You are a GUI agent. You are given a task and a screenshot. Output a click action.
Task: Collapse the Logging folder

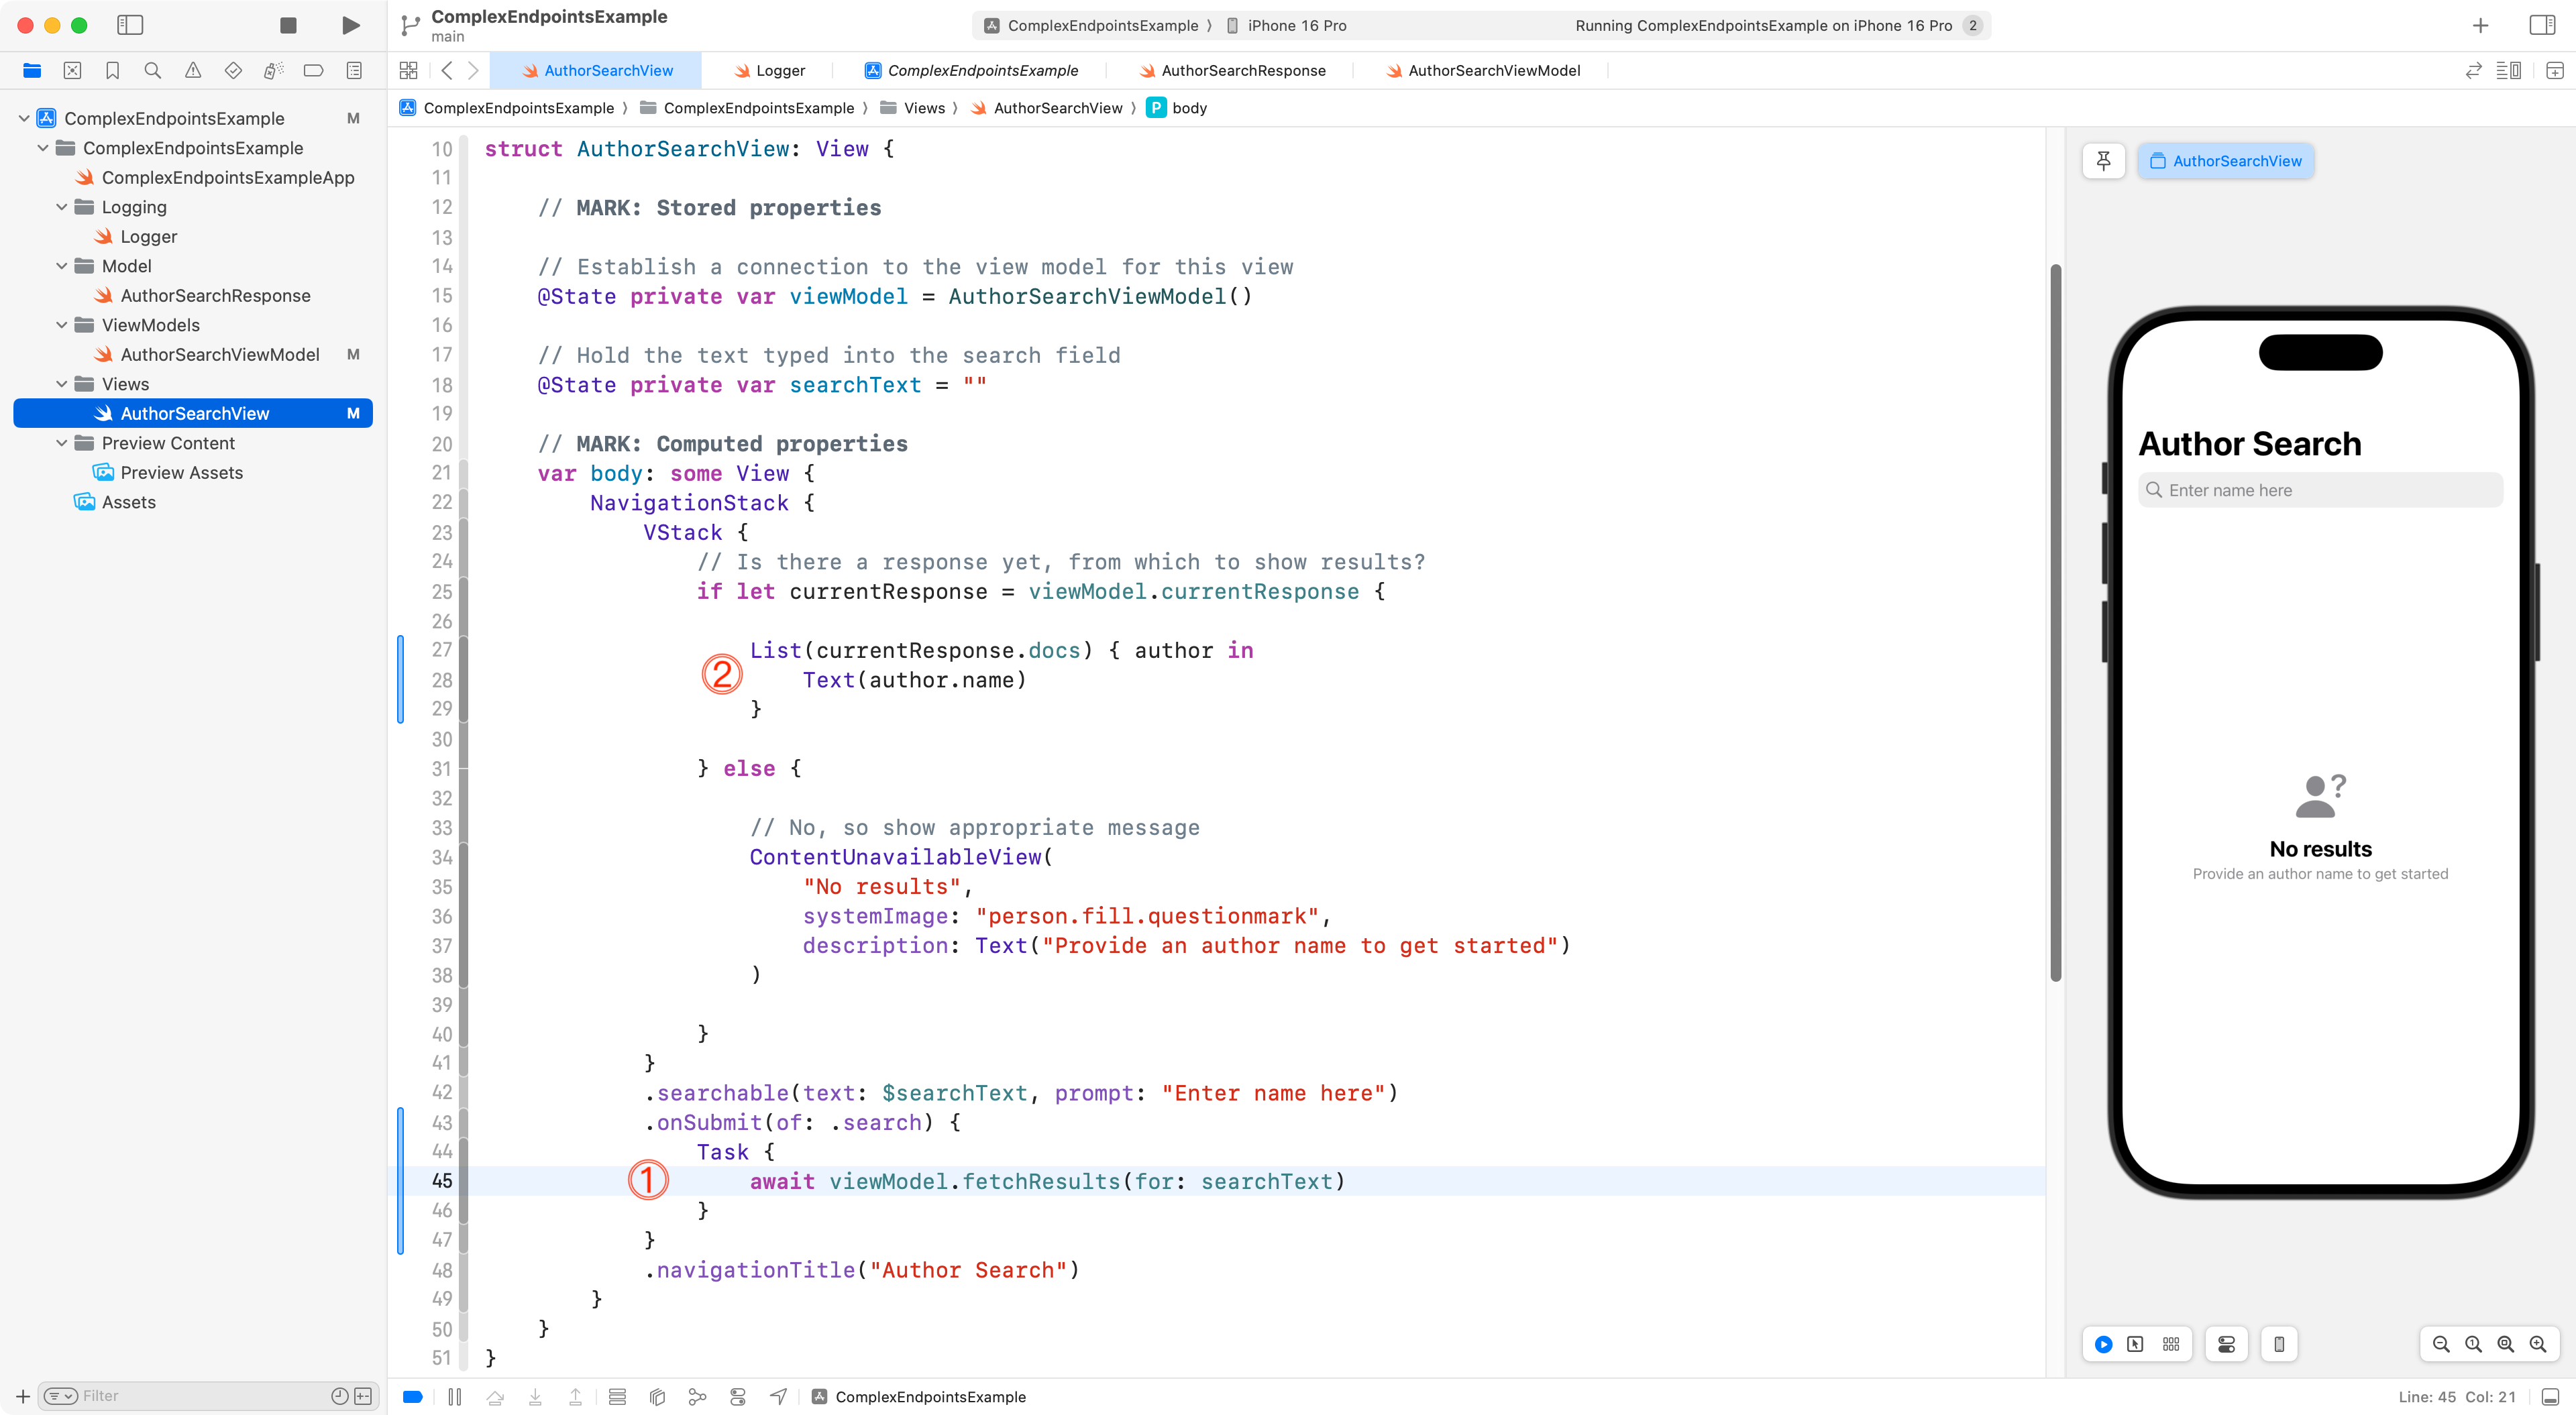pyautogui.click(x=62, y=207)
